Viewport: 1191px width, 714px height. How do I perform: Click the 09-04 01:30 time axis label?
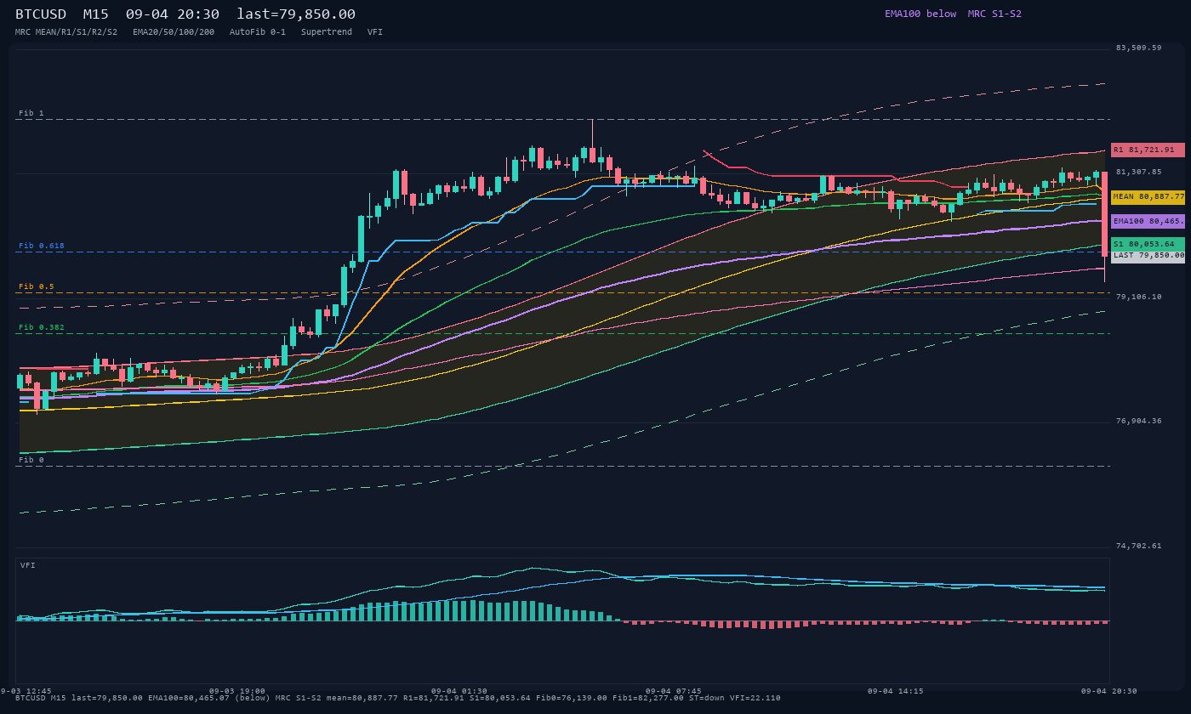pyautogui.click(x=459, y=691)
